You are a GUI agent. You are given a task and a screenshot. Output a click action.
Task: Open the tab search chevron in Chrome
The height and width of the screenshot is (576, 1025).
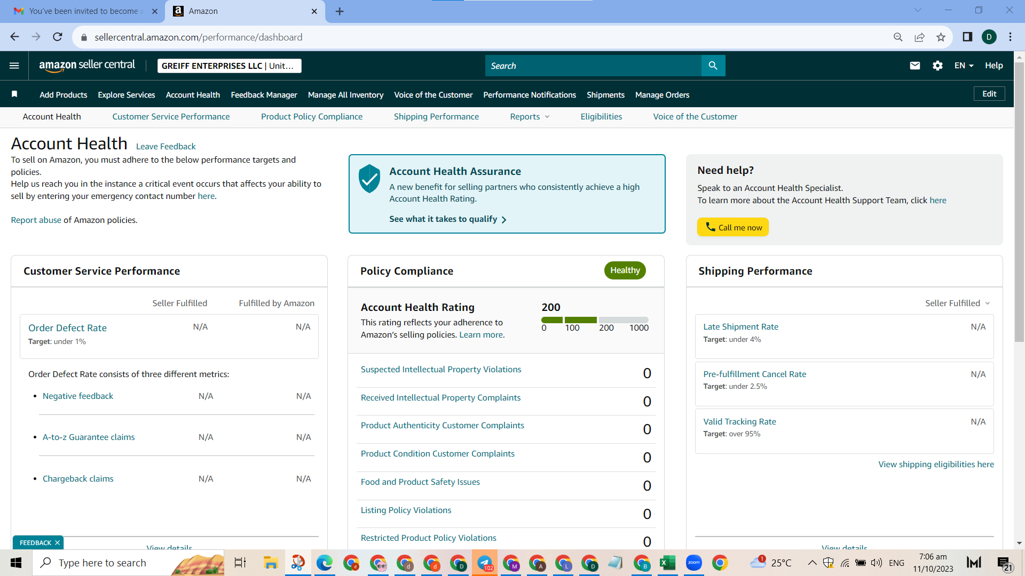pos(918,10)
